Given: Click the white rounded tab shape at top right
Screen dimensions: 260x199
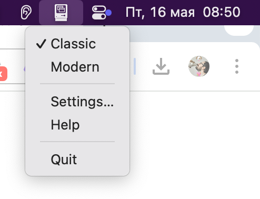Looking at the screenshot, I should 239,31.
